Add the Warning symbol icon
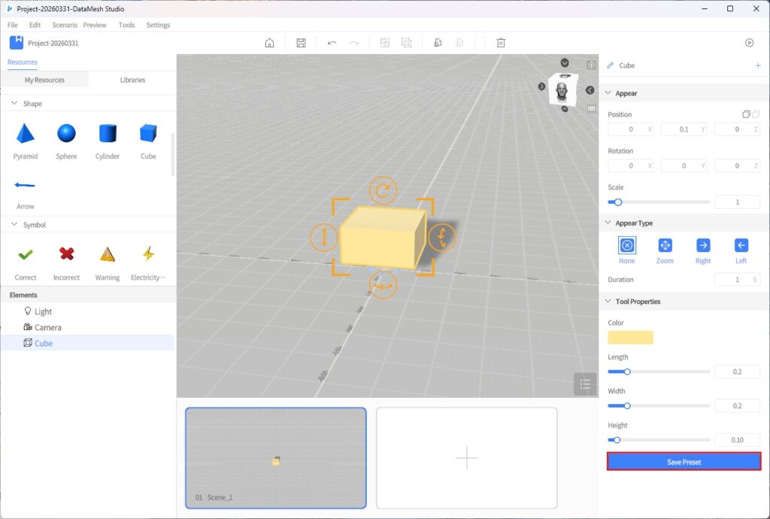The height and width of the screenshot is (519, 770). 108,254
